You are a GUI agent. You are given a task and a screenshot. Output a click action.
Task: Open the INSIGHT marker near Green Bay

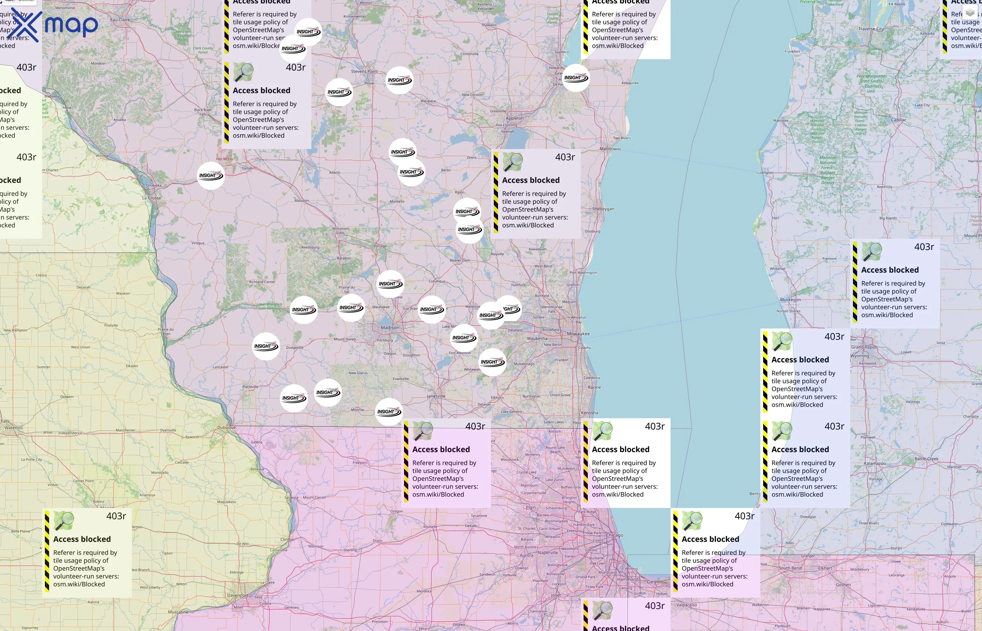click(576, 78)
